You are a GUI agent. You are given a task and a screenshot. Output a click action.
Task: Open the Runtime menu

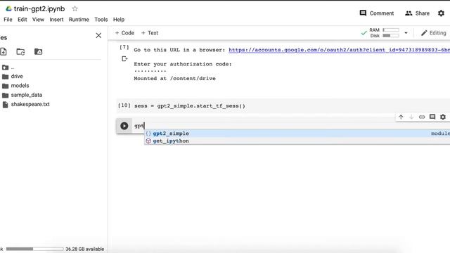tap(79, 20)
